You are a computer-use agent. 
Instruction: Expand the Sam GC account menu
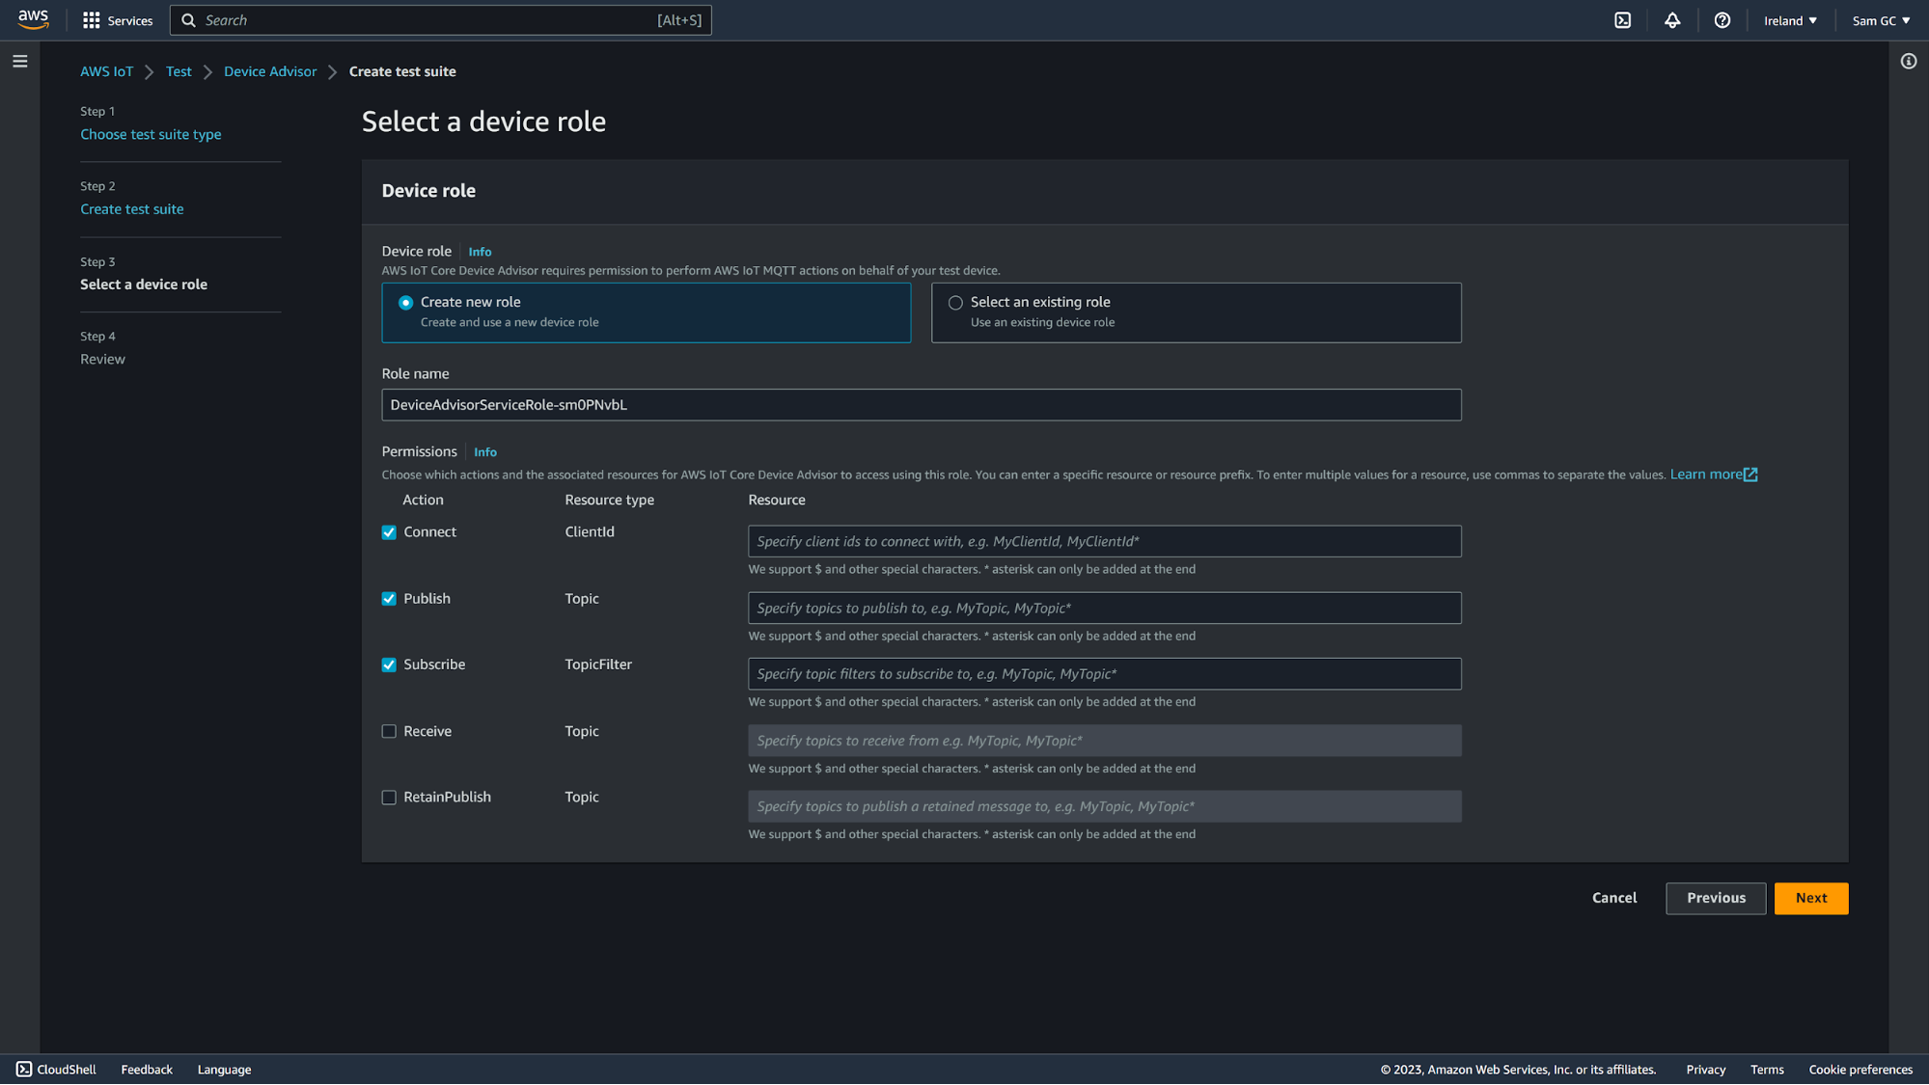click(x=1880, y=20)
